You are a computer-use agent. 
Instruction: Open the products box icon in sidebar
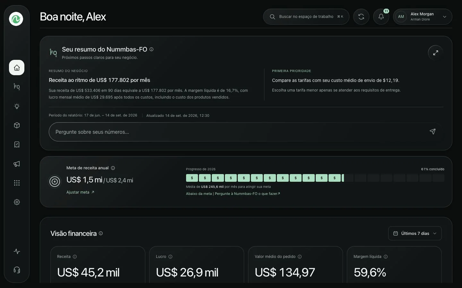(x=17, y=125)
